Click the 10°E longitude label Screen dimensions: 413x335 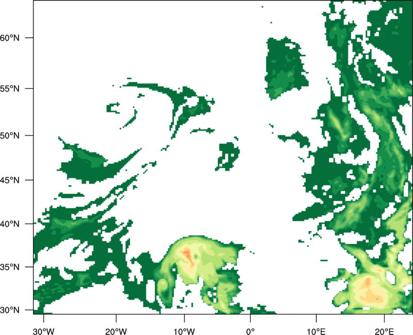tap(316, 331)
